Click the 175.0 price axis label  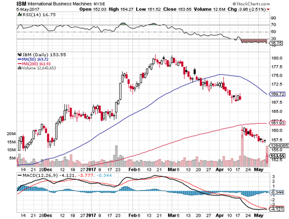[277, 75]
